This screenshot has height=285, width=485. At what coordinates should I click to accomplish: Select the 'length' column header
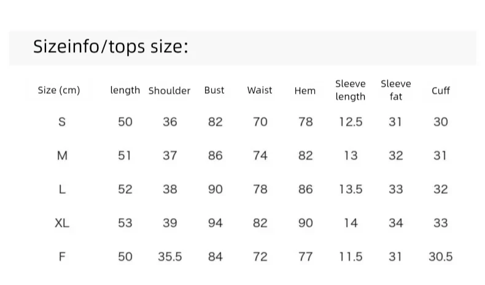click(x=125, y=90)
